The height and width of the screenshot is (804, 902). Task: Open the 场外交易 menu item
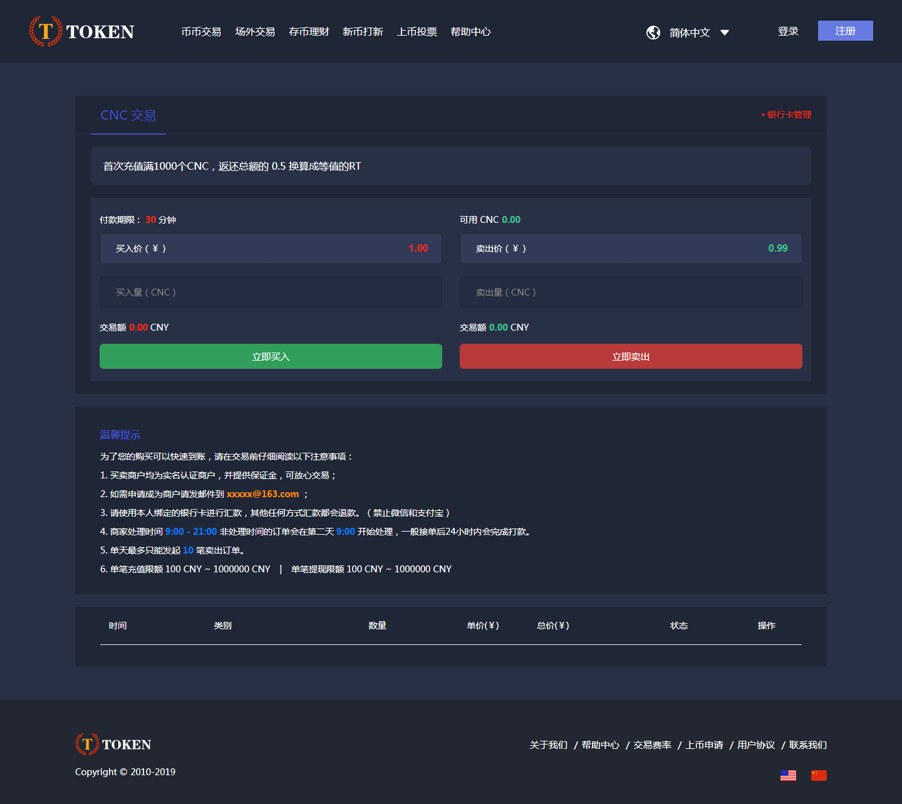point(255,32)
